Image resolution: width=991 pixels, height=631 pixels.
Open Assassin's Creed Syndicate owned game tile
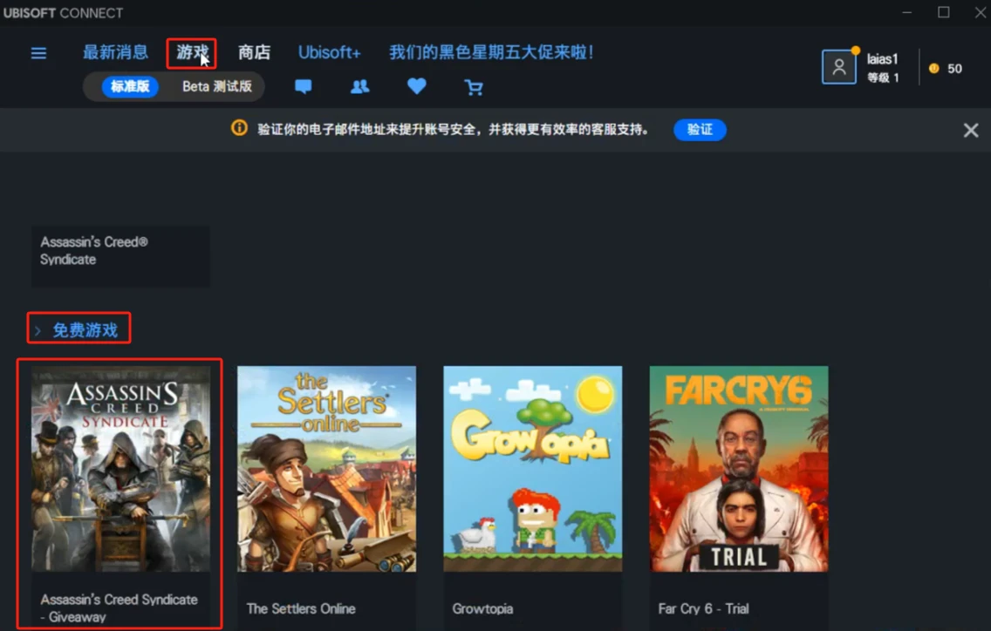click(120, 256)
